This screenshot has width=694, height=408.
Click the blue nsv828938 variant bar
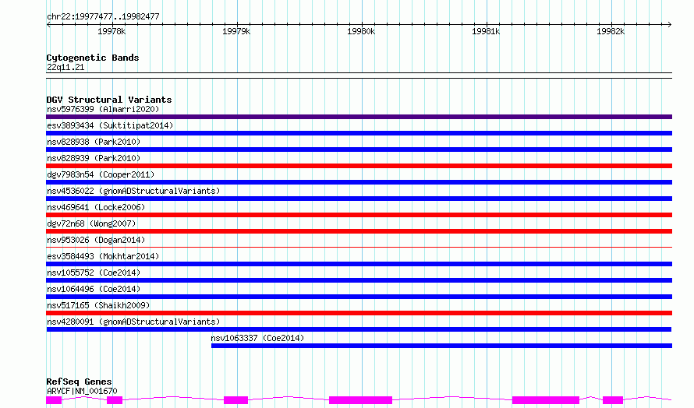click(359, 149)
